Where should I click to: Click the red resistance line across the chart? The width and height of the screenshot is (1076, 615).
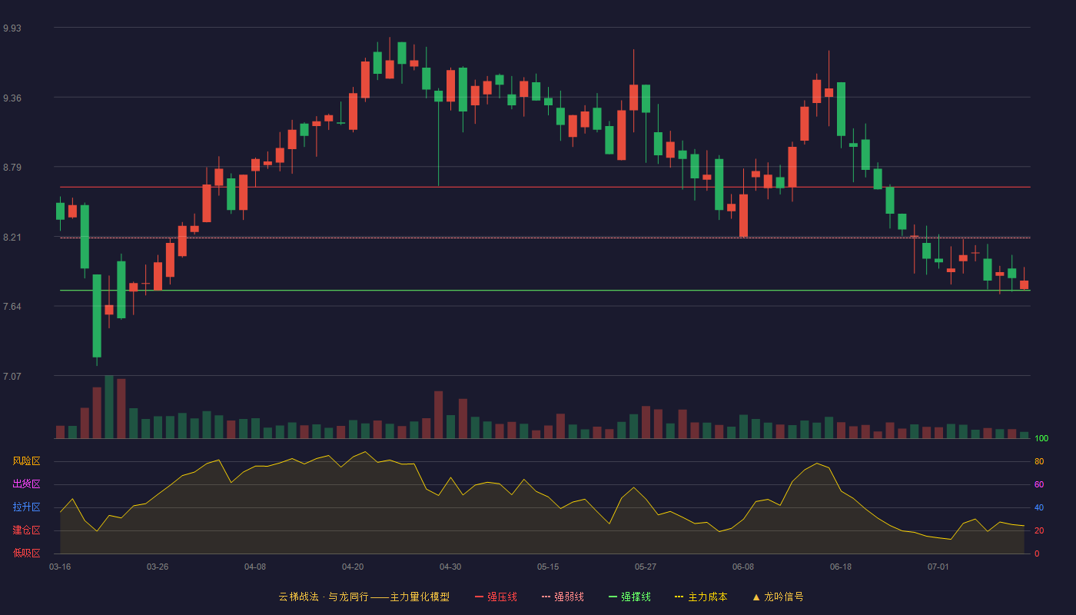pyautogui.click(x=545, y=187)
